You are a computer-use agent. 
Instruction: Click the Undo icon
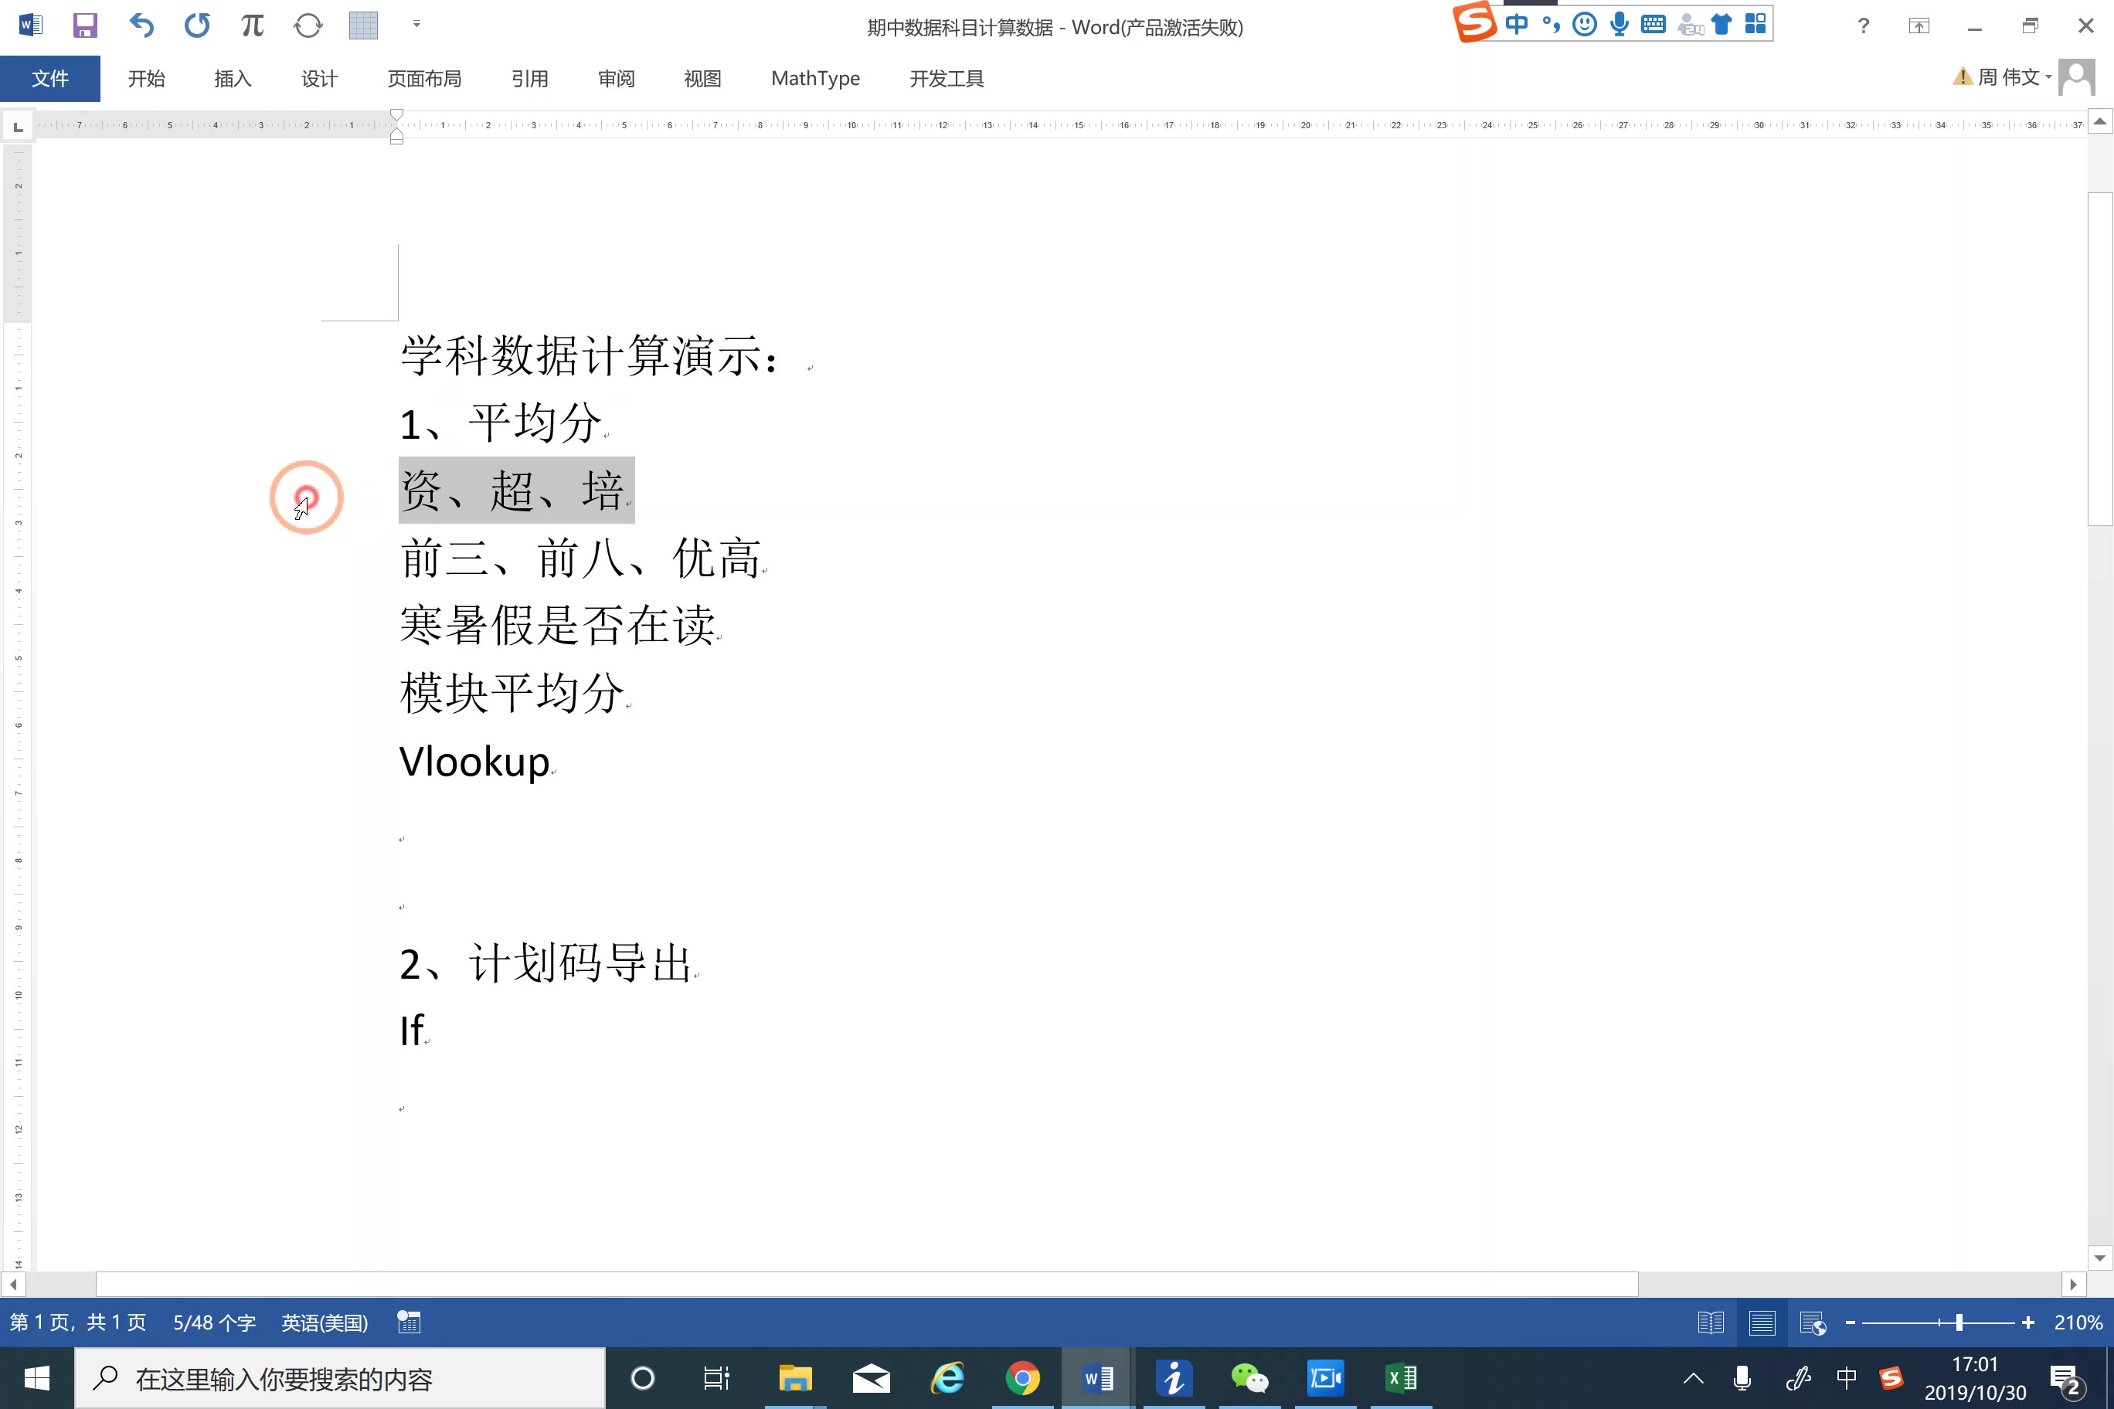tap(141, 25)
